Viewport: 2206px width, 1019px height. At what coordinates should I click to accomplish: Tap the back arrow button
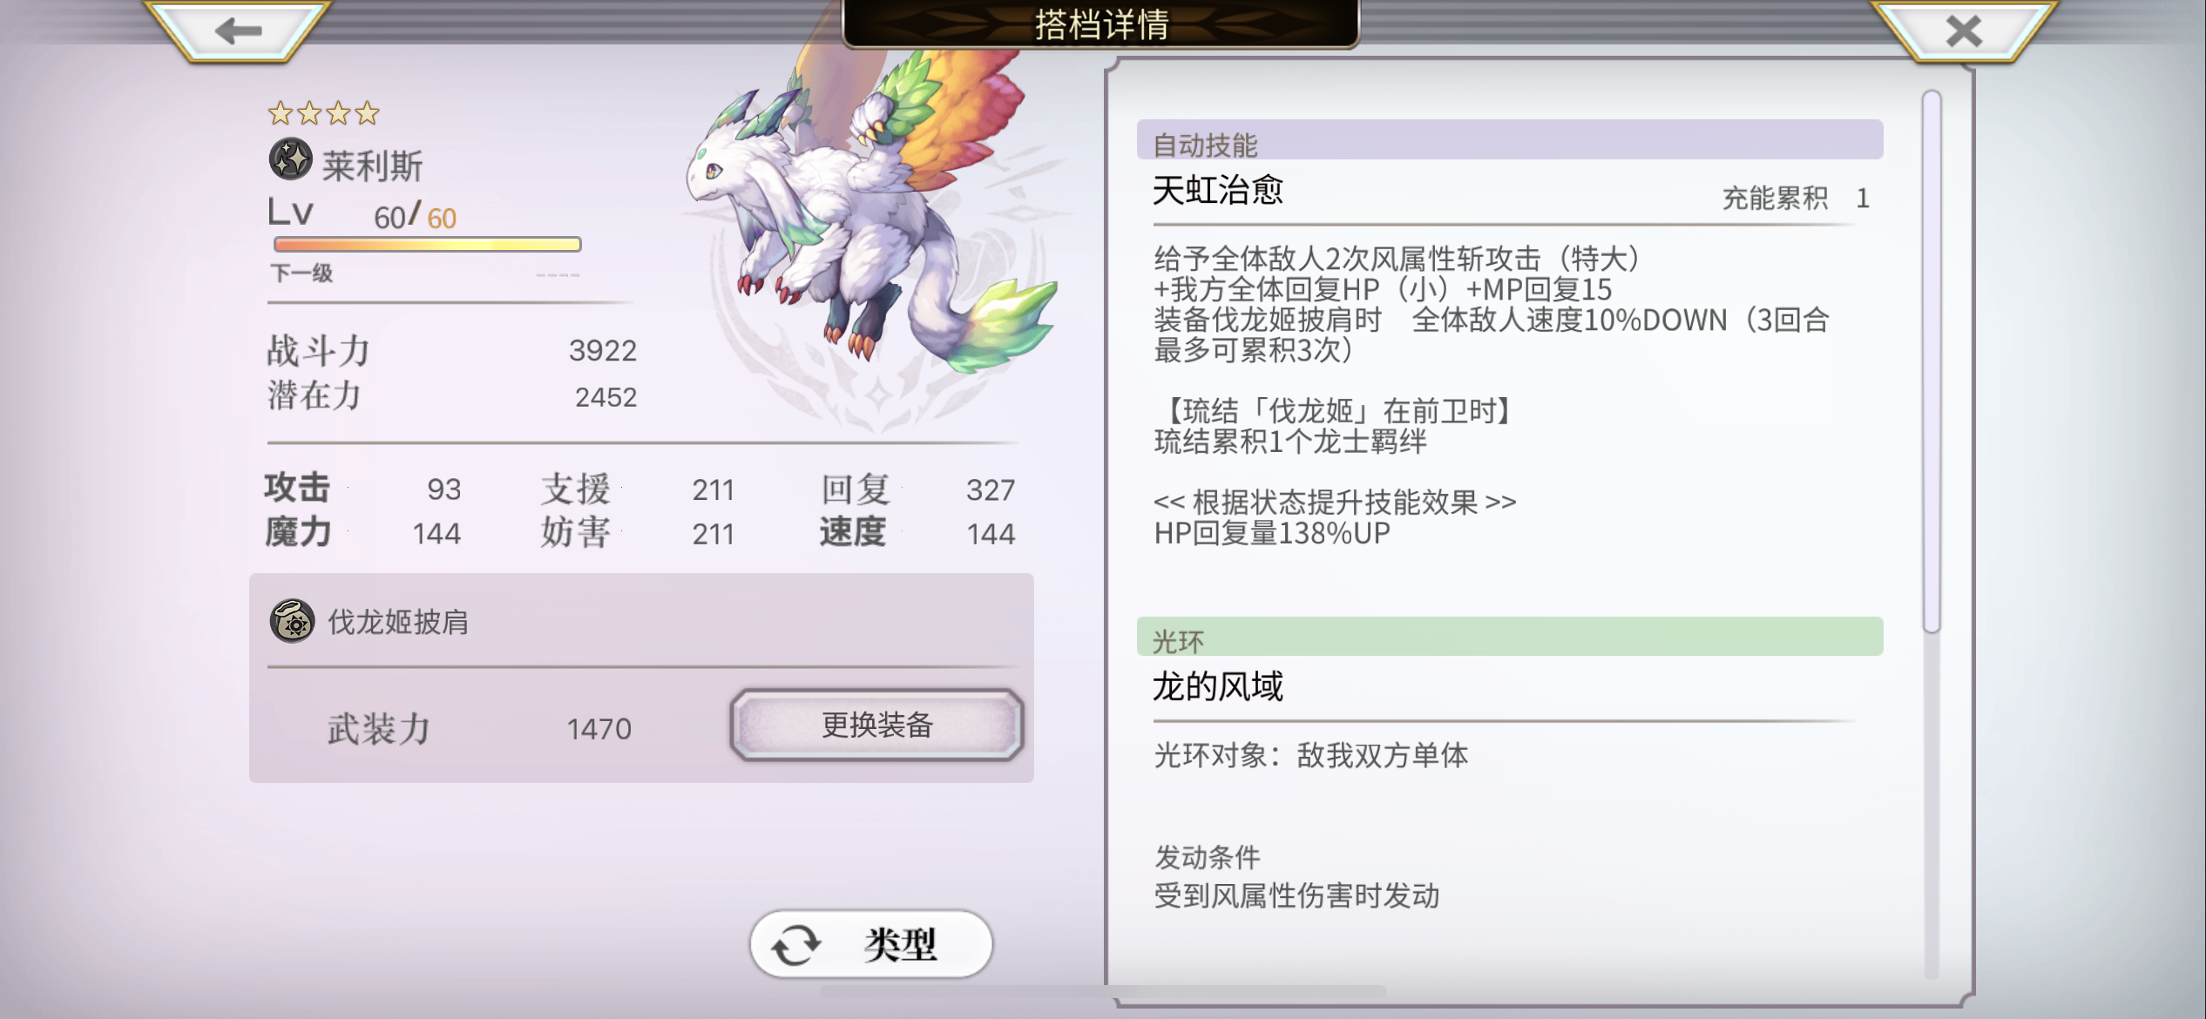pos(238,30)
